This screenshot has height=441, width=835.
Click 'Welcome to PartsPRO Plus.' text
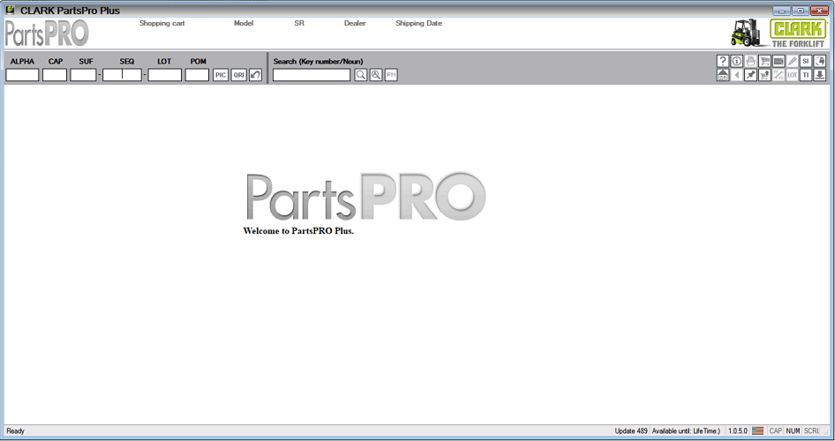pyautogui.click(x=298, y=231)
